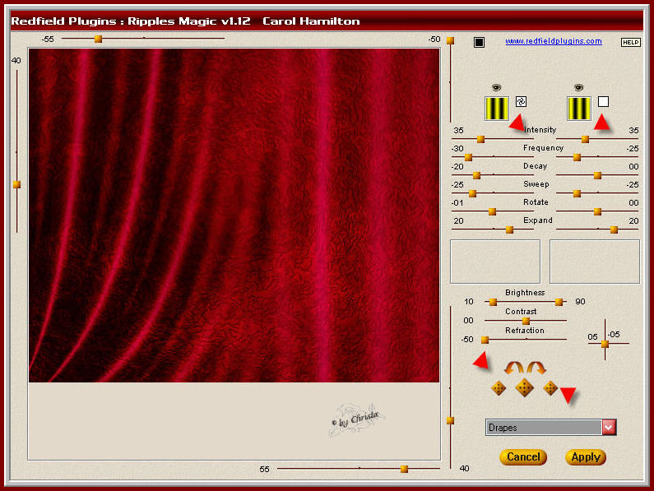This screenshot has height=491, width=654.
Task: Click the Refraction label
Action: [524, 331]
